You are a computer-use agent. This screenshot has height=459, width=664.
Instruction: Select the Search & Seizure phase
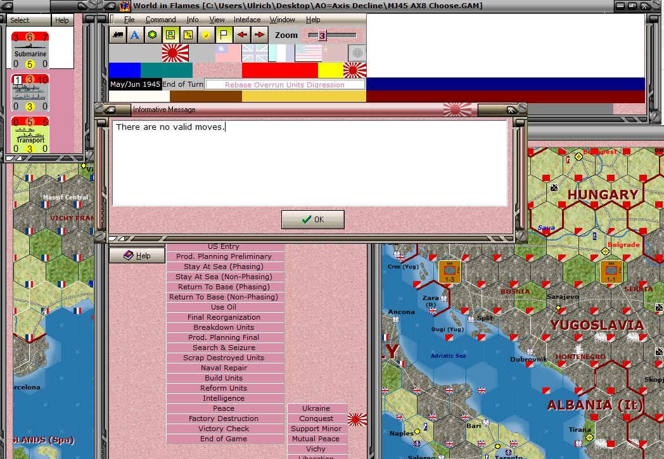tap(224, 348)
